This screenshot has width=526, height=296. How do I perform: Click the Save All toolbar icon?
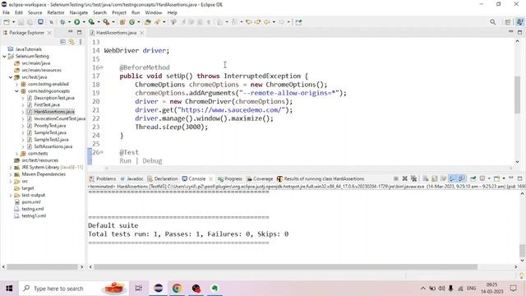[30, 22]
